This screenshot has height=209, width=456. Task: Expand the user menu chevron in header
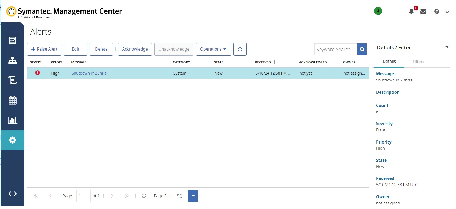pos(447,12)
